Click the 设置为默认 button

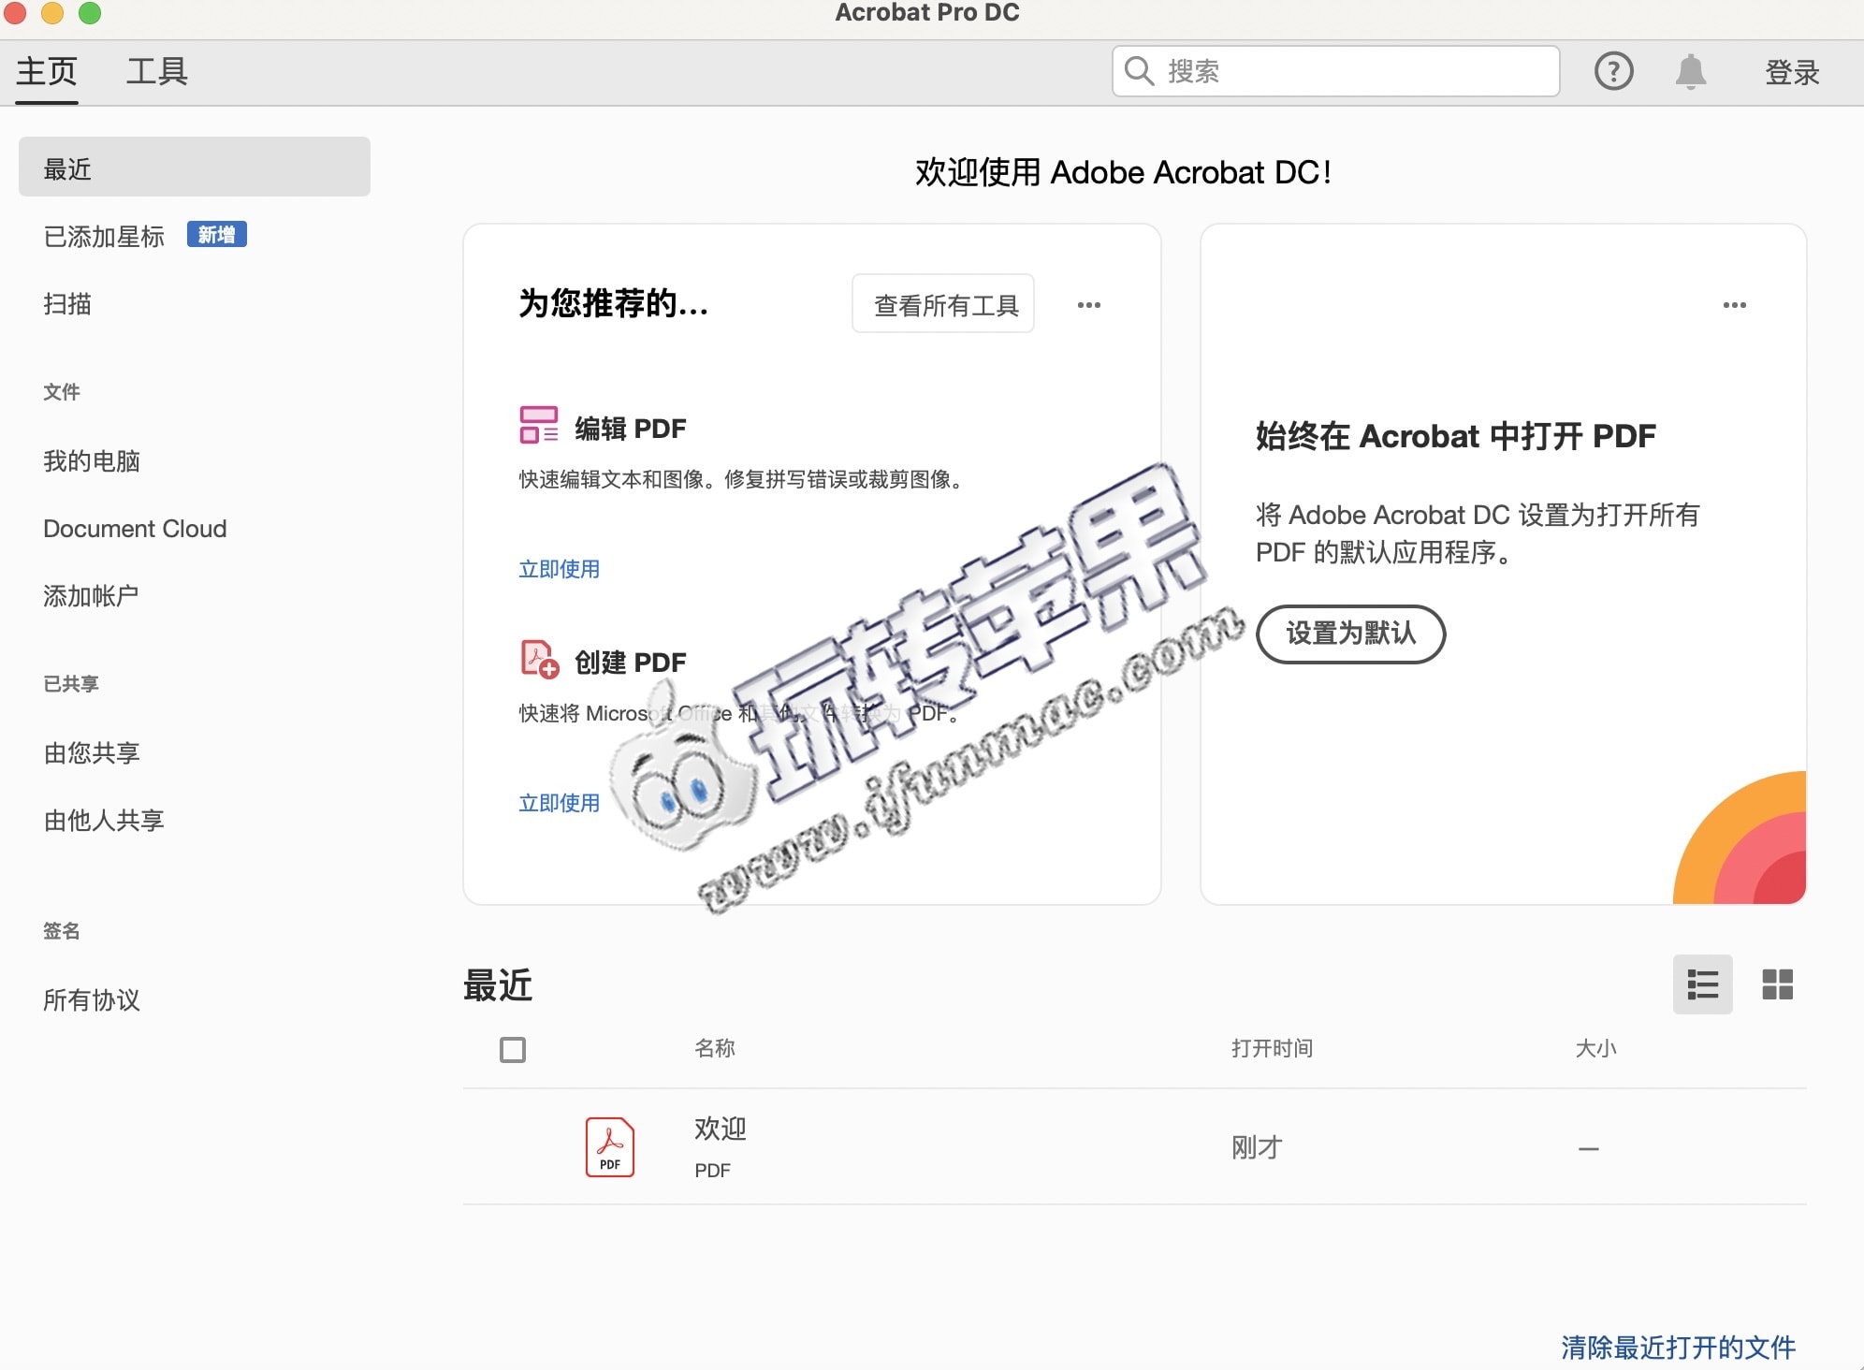(x=1350, y=634)
